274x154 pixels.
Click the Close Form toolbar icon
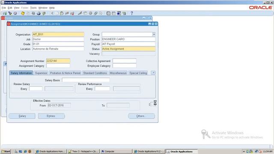point(44,13)
